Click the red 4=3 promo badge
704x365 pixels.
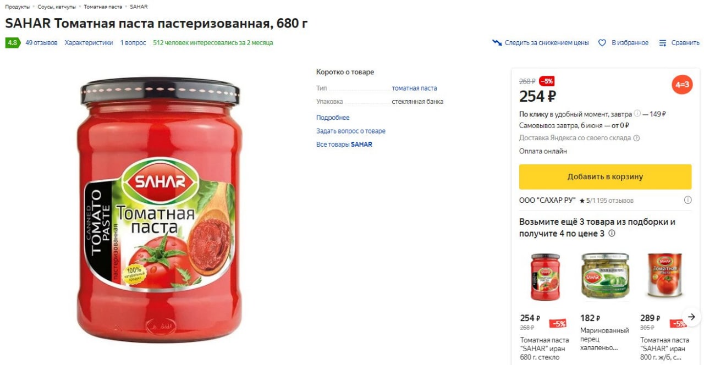click(682, 85)
